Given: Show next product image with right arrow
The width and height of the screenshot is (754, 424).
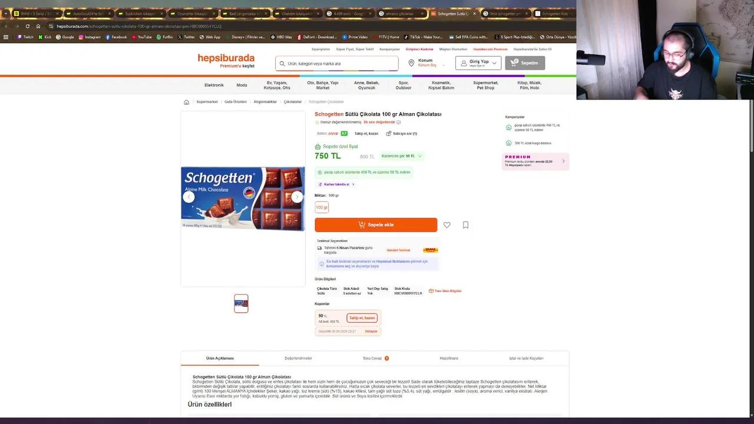Looking at the screenshot, I should pyautogui.click(x=297, y=197).
